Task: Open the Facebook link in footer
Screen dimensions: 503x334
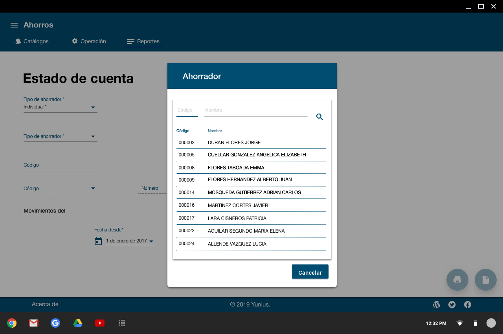Action: click(468, 305)
